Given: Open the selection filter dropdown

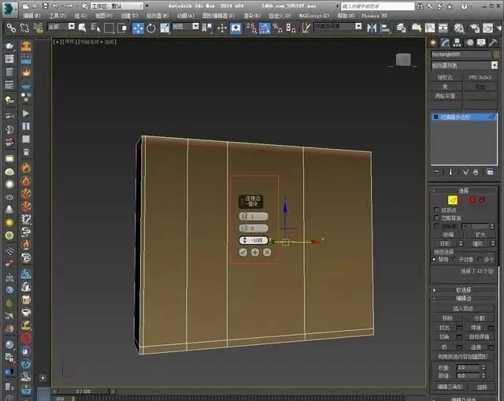Looking at the screenshot, I should [72, 26].
